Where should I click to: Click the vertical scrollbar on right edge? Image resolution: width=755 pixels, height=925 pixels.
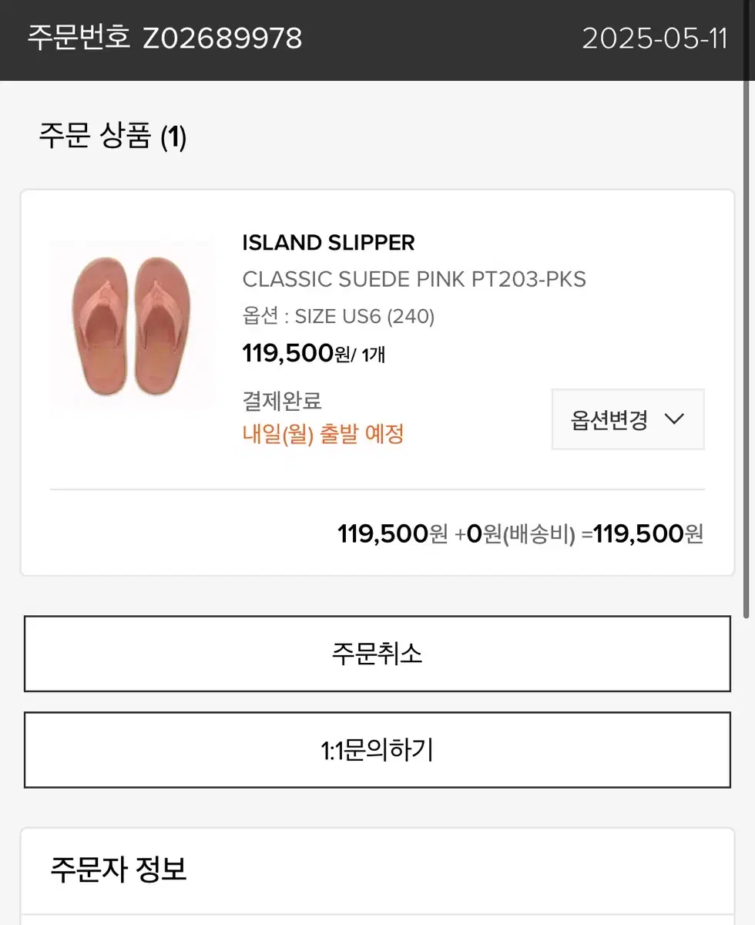tap(747, 308)
